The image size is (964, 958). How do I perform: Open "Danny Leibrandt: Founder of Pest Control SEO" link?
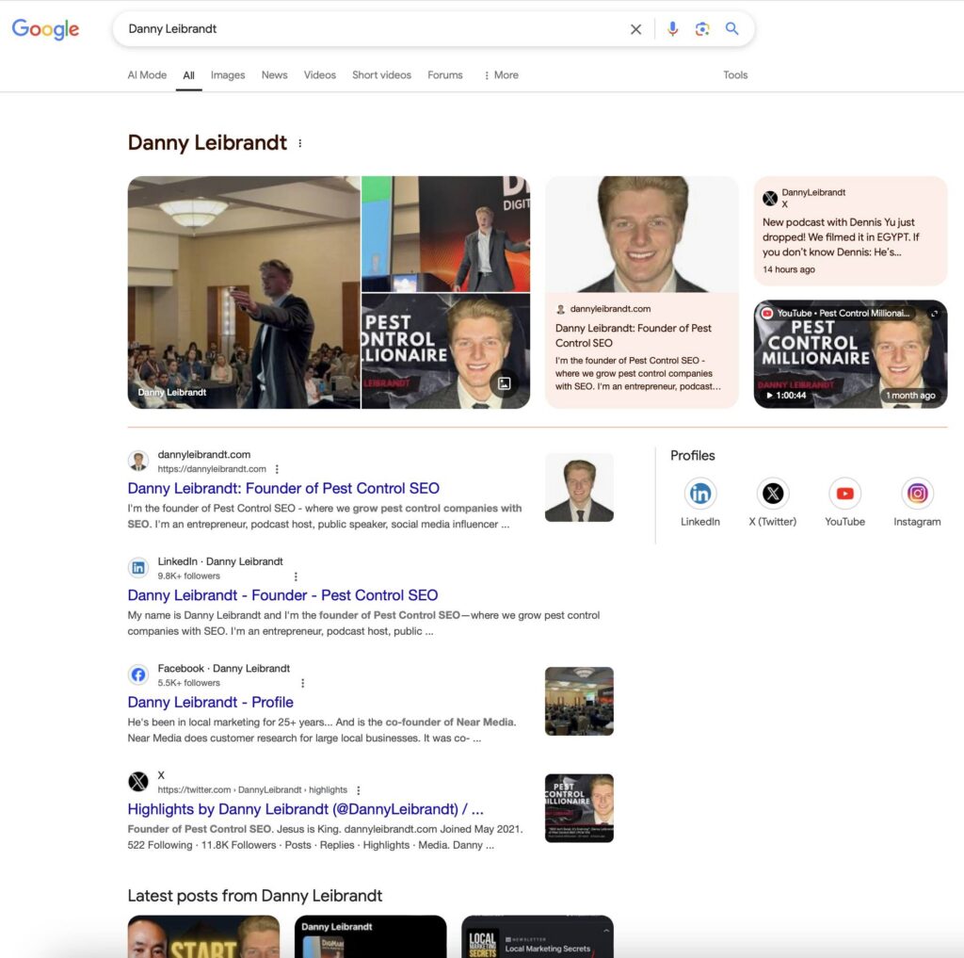(283, 488)
